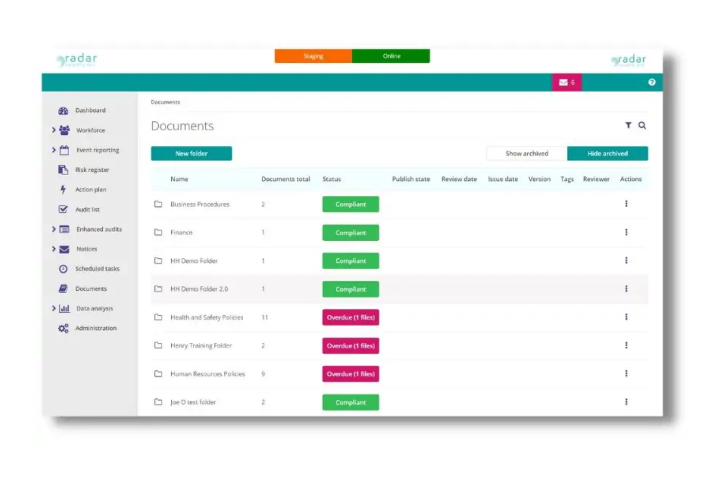Open the Audit list checkbox icon
This screenshot has height=480, width=720.
click(x=63, y=209)
